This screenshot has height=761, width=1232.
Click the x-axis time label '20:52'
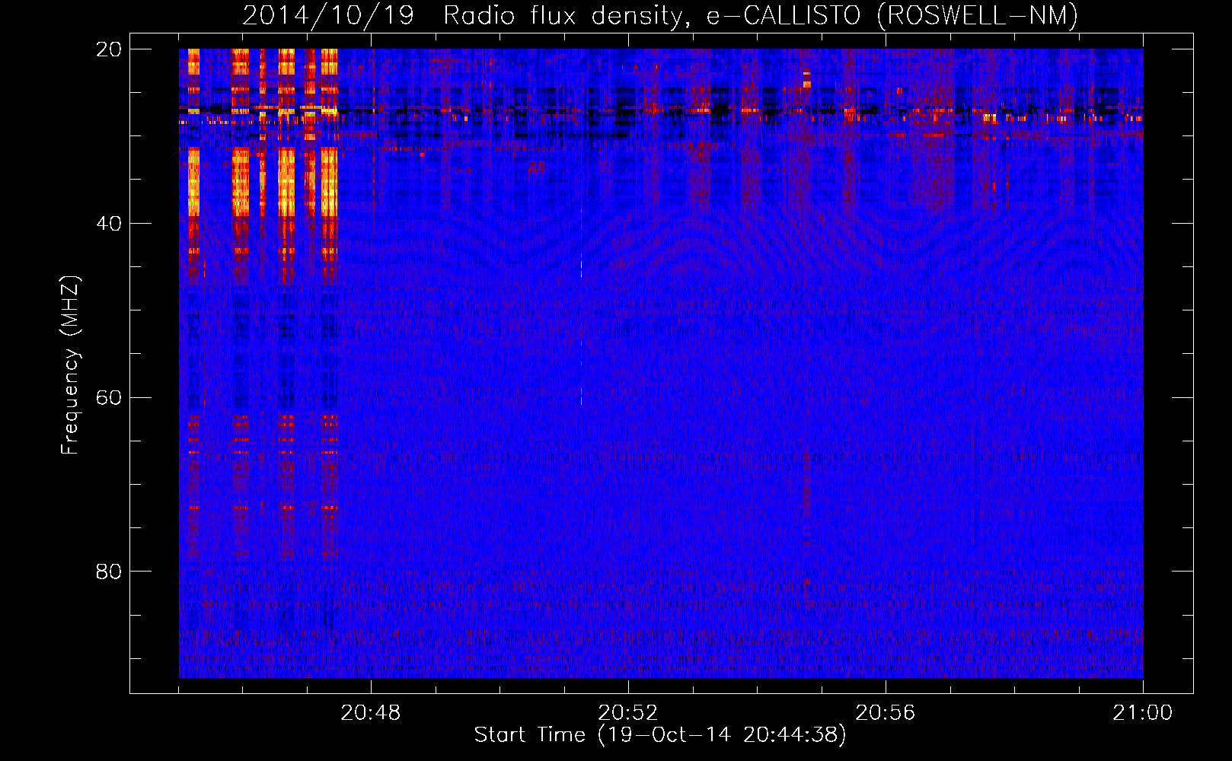click(627, 713)
